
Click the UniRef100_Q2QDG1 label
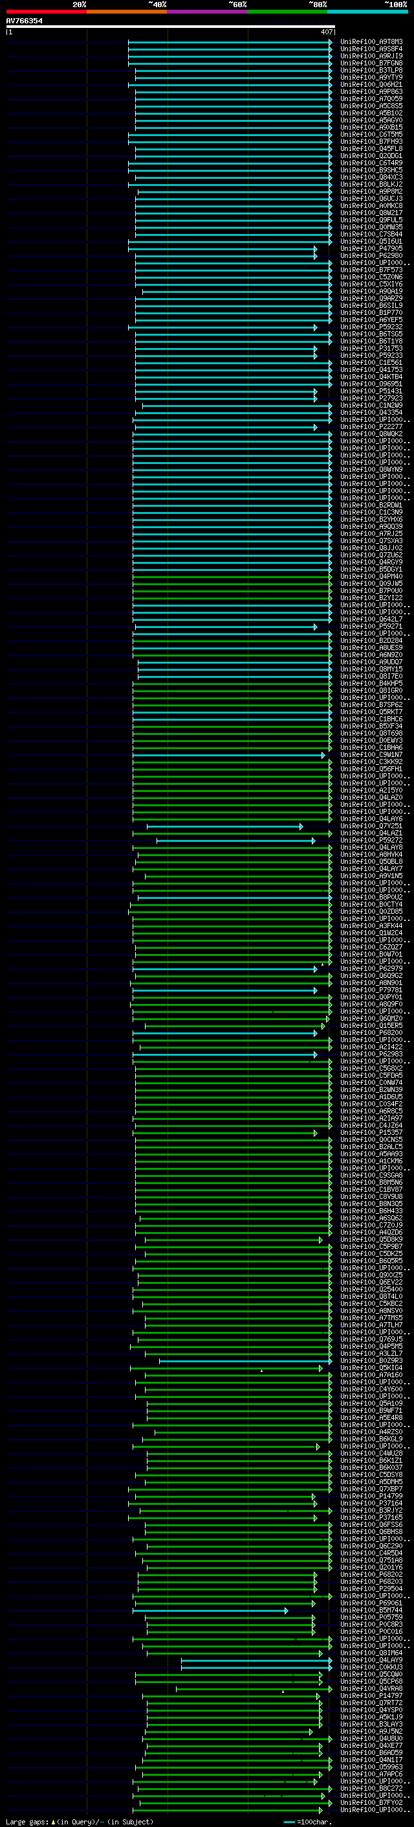(x=371, y=156)
